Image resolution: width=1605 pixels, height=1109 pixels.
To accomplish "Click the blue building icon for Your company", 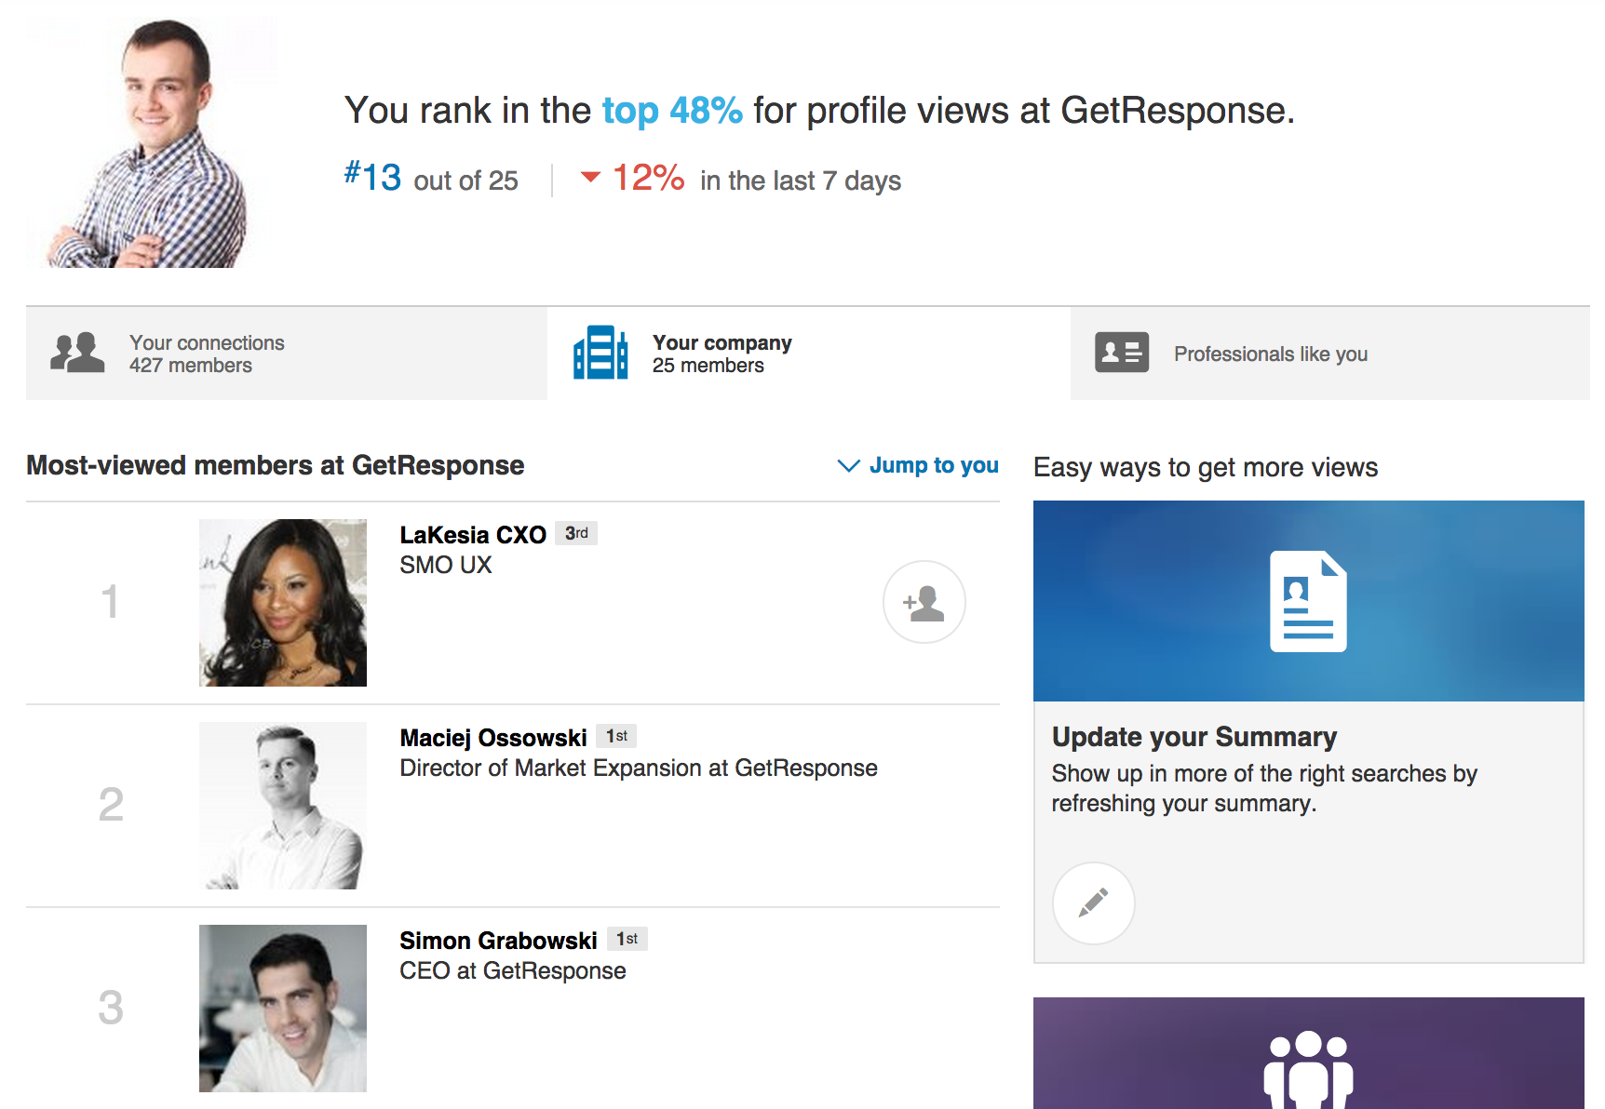I will click(600, 353).
